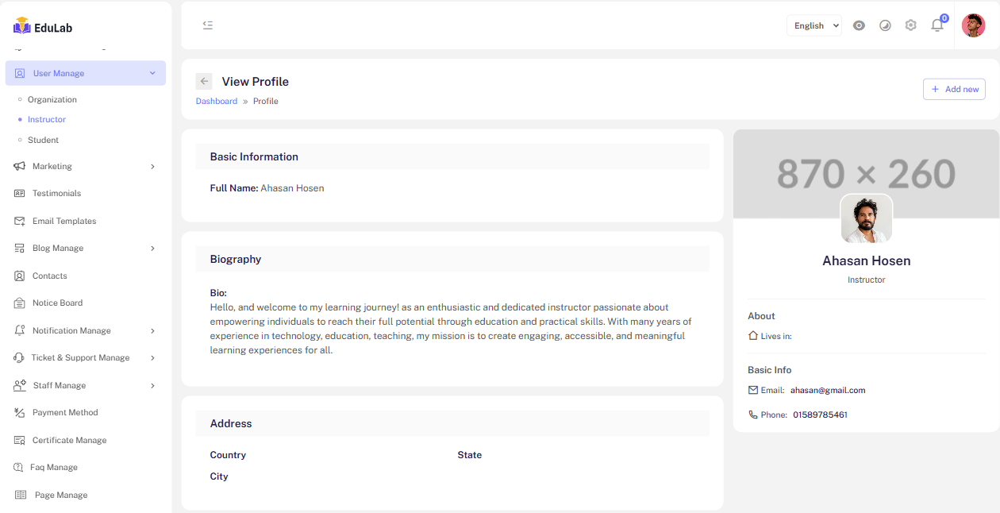Click the Payment Method icon
Viewport: 1000px width, 513px height.
(20, 413)
